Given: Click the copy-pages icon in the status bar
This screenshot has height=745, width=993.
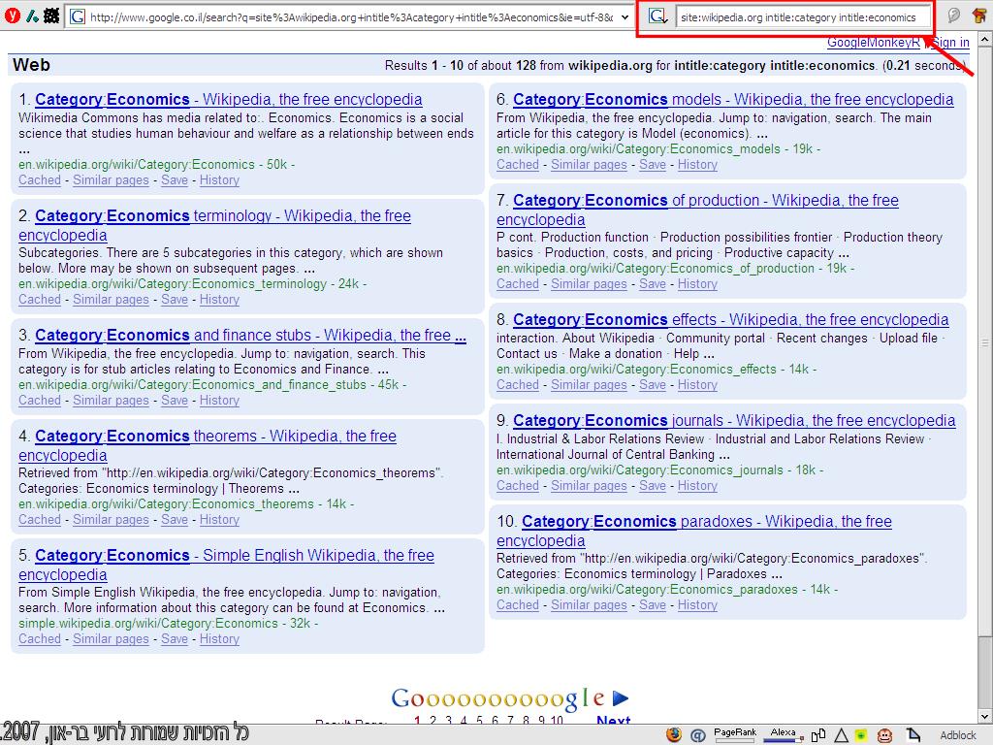Looking at the screenshot, I should [818, 735].
